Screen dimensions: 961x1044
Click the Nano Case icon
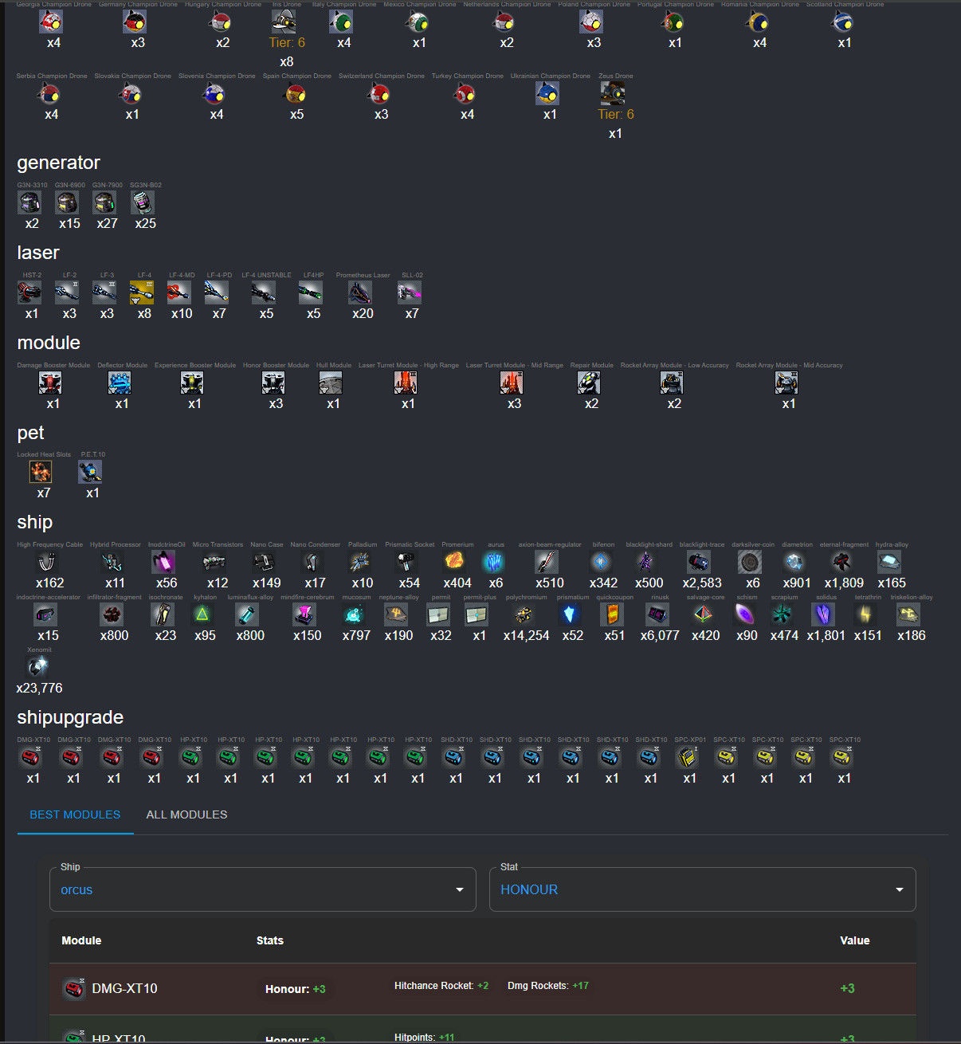pos(264,563)
